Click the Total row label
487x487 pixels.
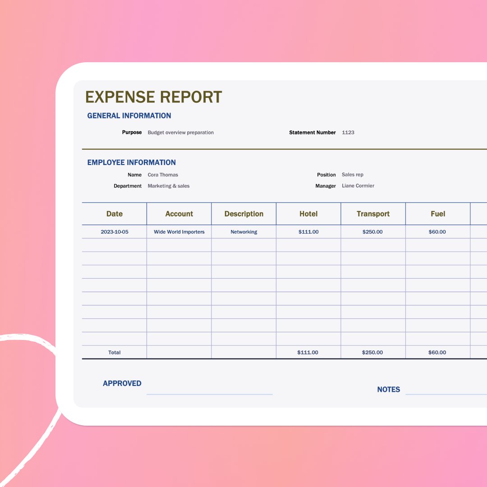(114, 353)
